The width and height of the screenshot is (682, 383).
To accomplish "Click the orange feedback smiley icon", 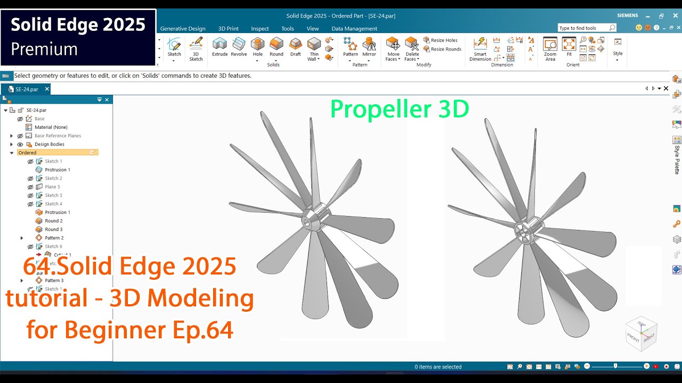I will [x=647, y=28].
